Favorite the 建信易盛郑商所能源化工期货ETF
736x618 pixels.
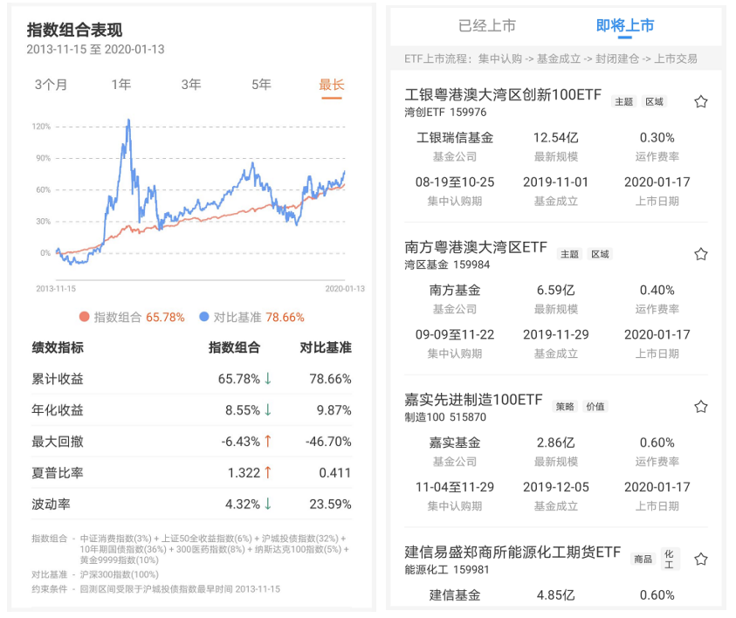pyautogui.click(x=701, y=558)
